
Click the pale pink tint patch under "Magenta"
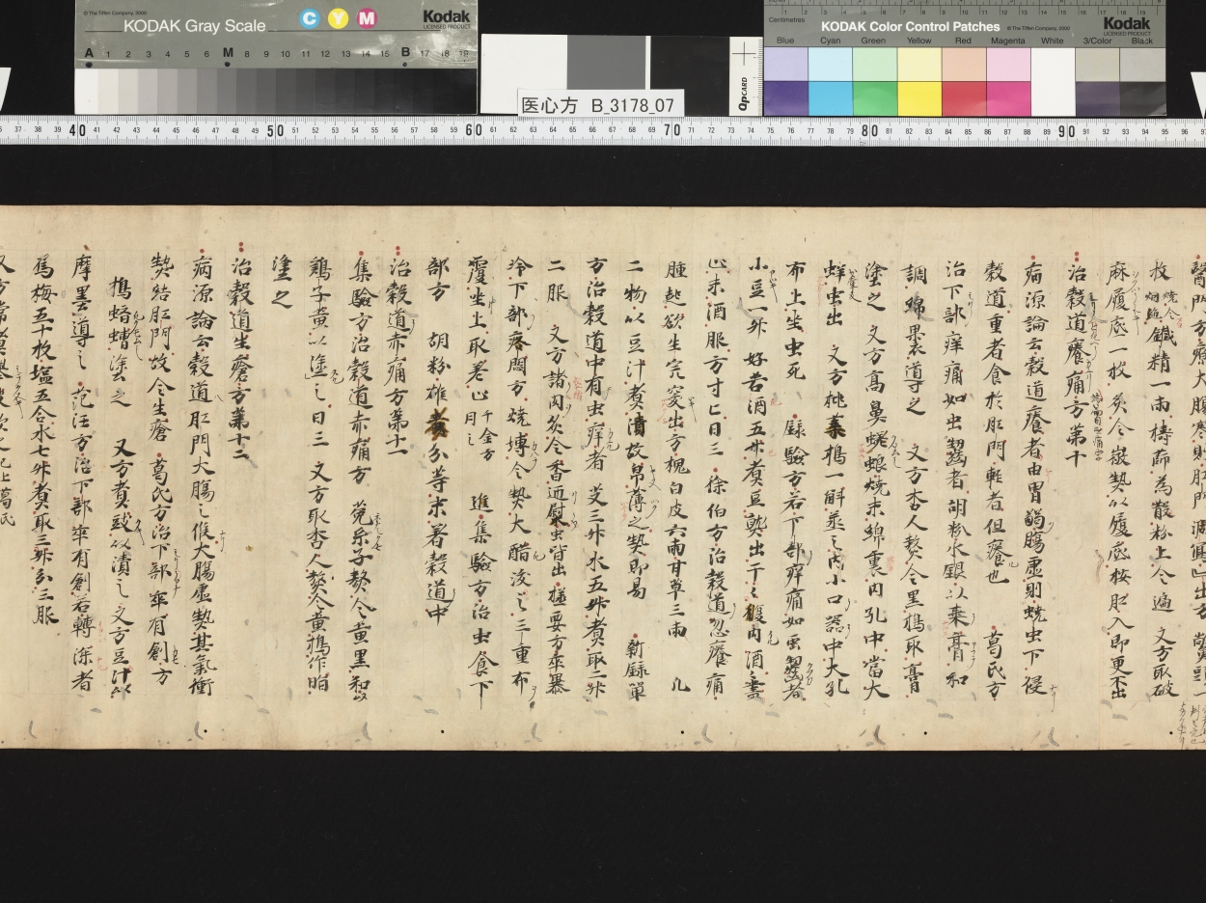(x=1008, y=64)
